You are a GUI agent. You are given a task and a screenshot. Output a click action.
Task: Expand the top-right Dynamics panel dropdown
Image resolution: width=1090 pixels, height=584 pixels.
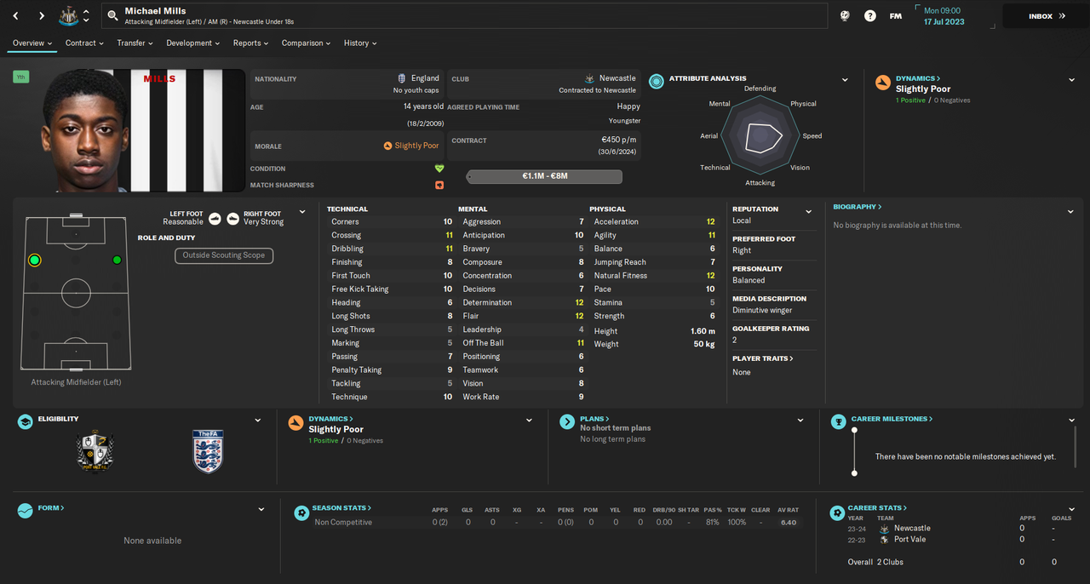(x=1071, y=80)
